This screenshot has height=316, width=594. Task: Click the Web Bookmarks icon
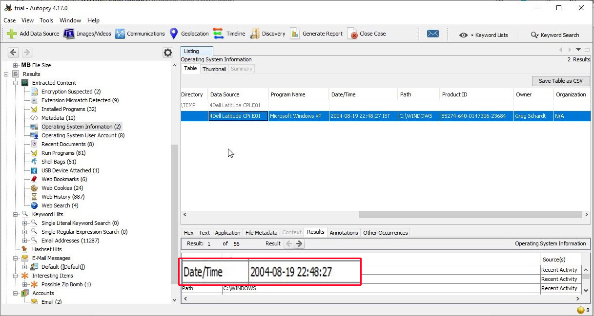[34, 179]
